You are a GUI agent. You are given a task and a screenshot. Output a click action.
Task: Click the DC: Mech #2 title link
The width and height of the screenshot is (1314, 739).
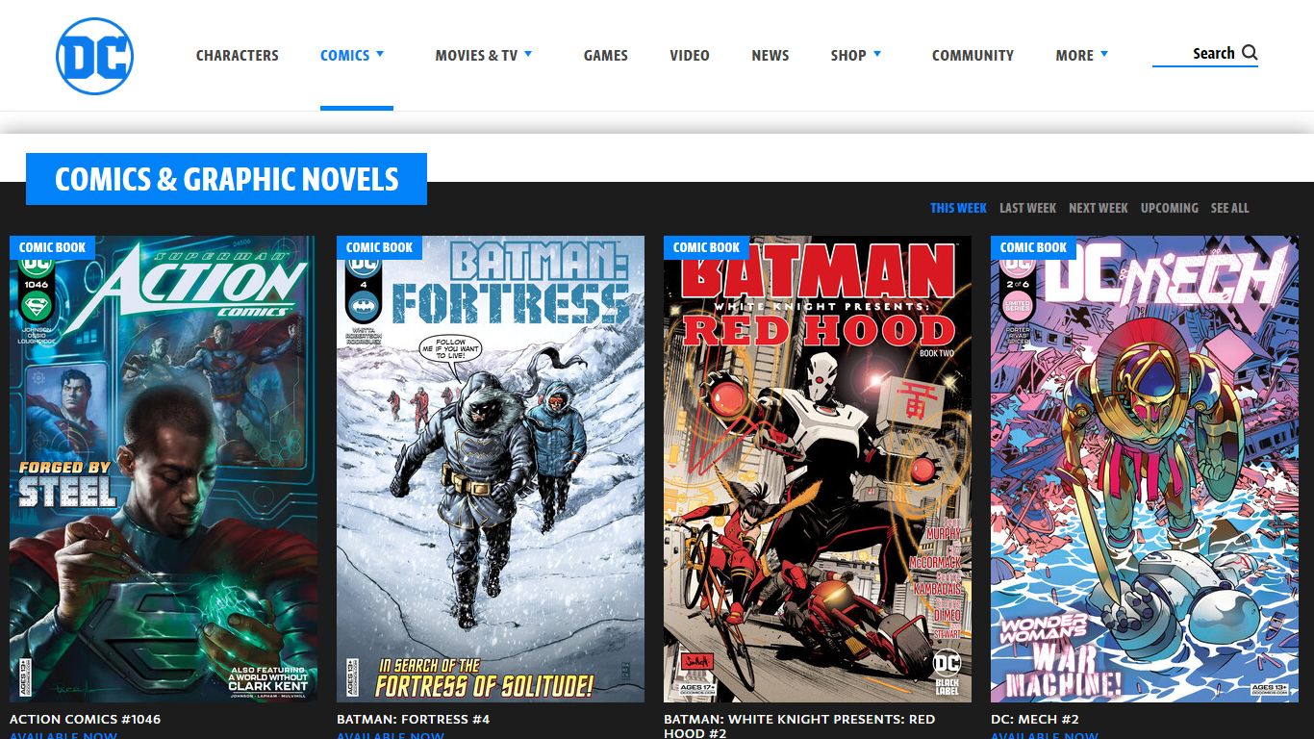[1035, 720]
